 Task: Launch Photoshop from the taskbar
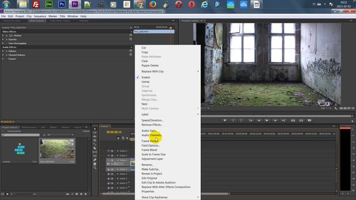(62, 4)
